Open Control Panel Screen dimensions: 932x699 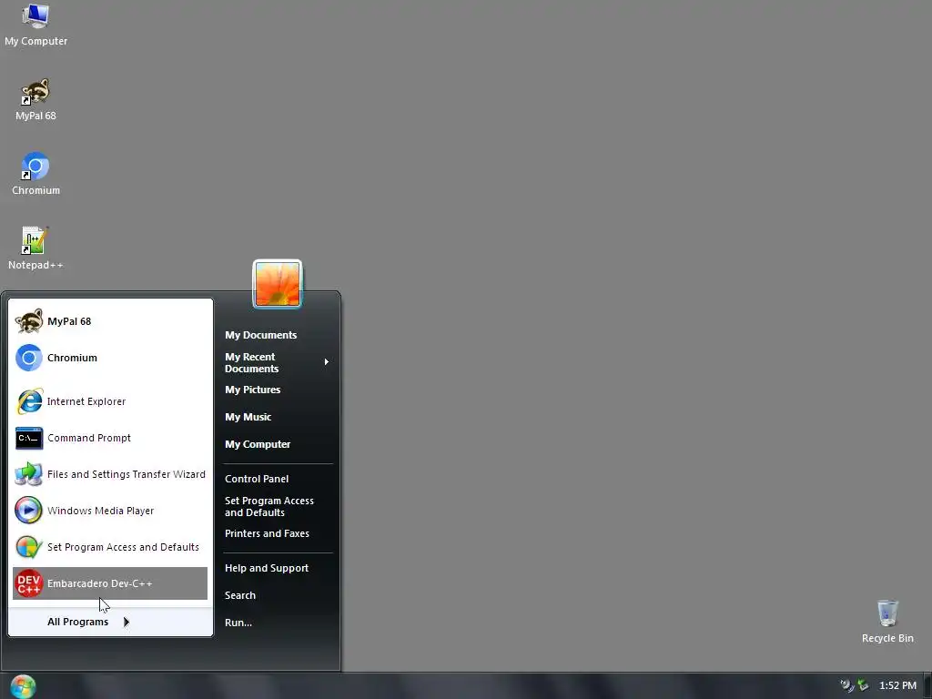pos(257,479)
